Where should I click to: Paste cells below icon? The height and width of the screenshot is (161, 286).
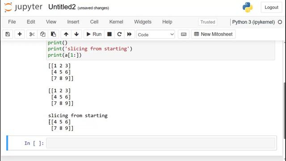[x=53, y=34]
